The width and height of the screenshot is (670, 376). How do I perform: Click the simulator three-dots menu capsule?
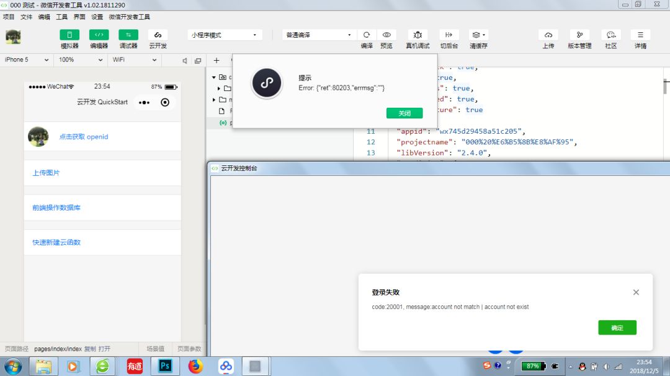point(145,102)
